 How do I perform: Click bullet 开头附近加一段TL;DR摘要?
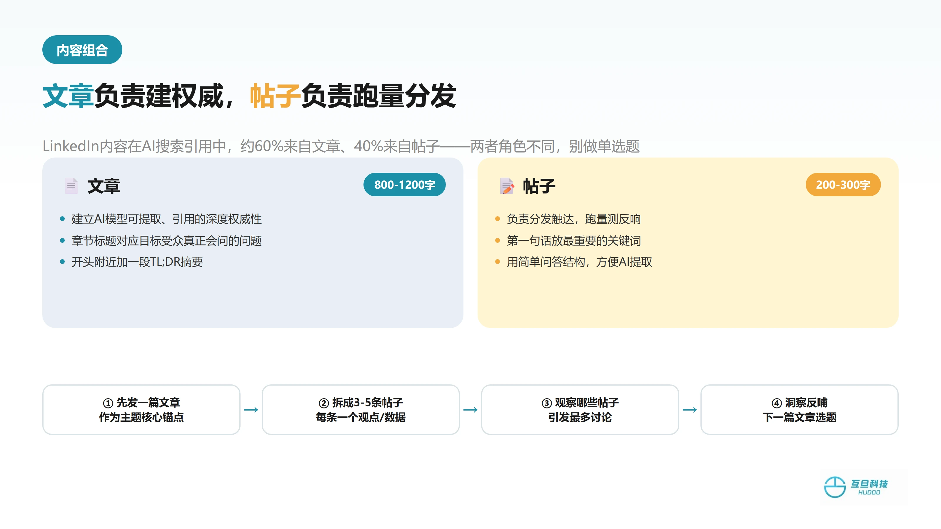137,262
